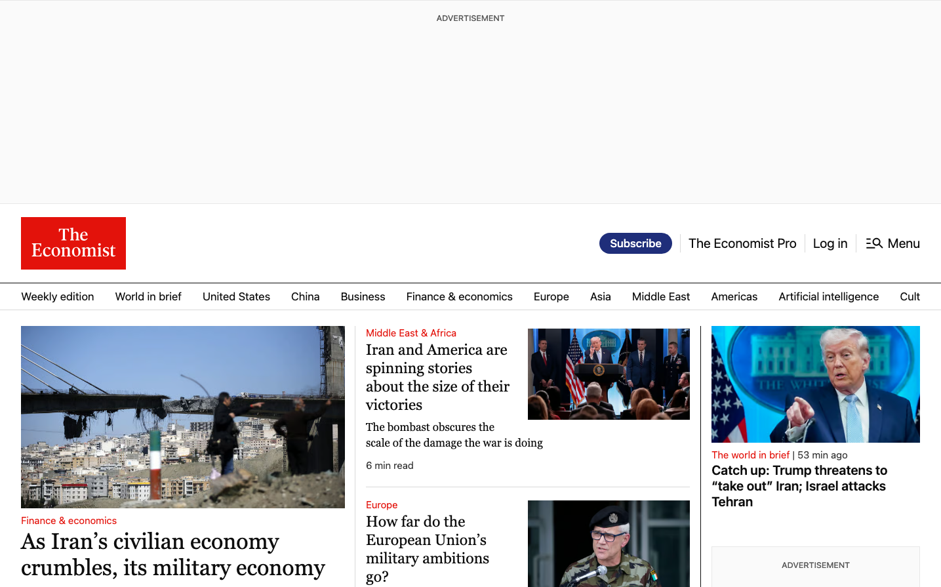Open The Economist Pro link
Image resolution: width=941 pixels, height=587 pixels.
[742, 243]
